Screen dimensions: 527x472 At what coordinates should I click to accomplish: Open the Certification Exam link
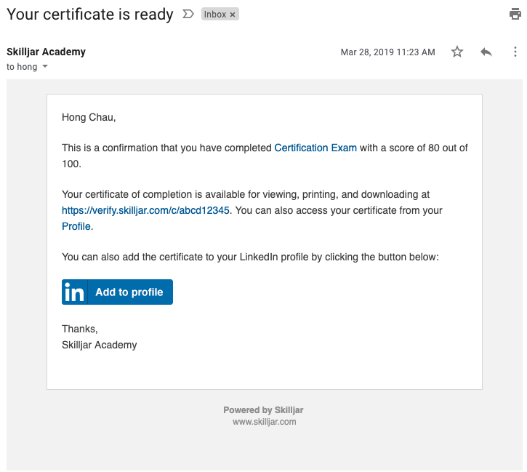(315, 148)
